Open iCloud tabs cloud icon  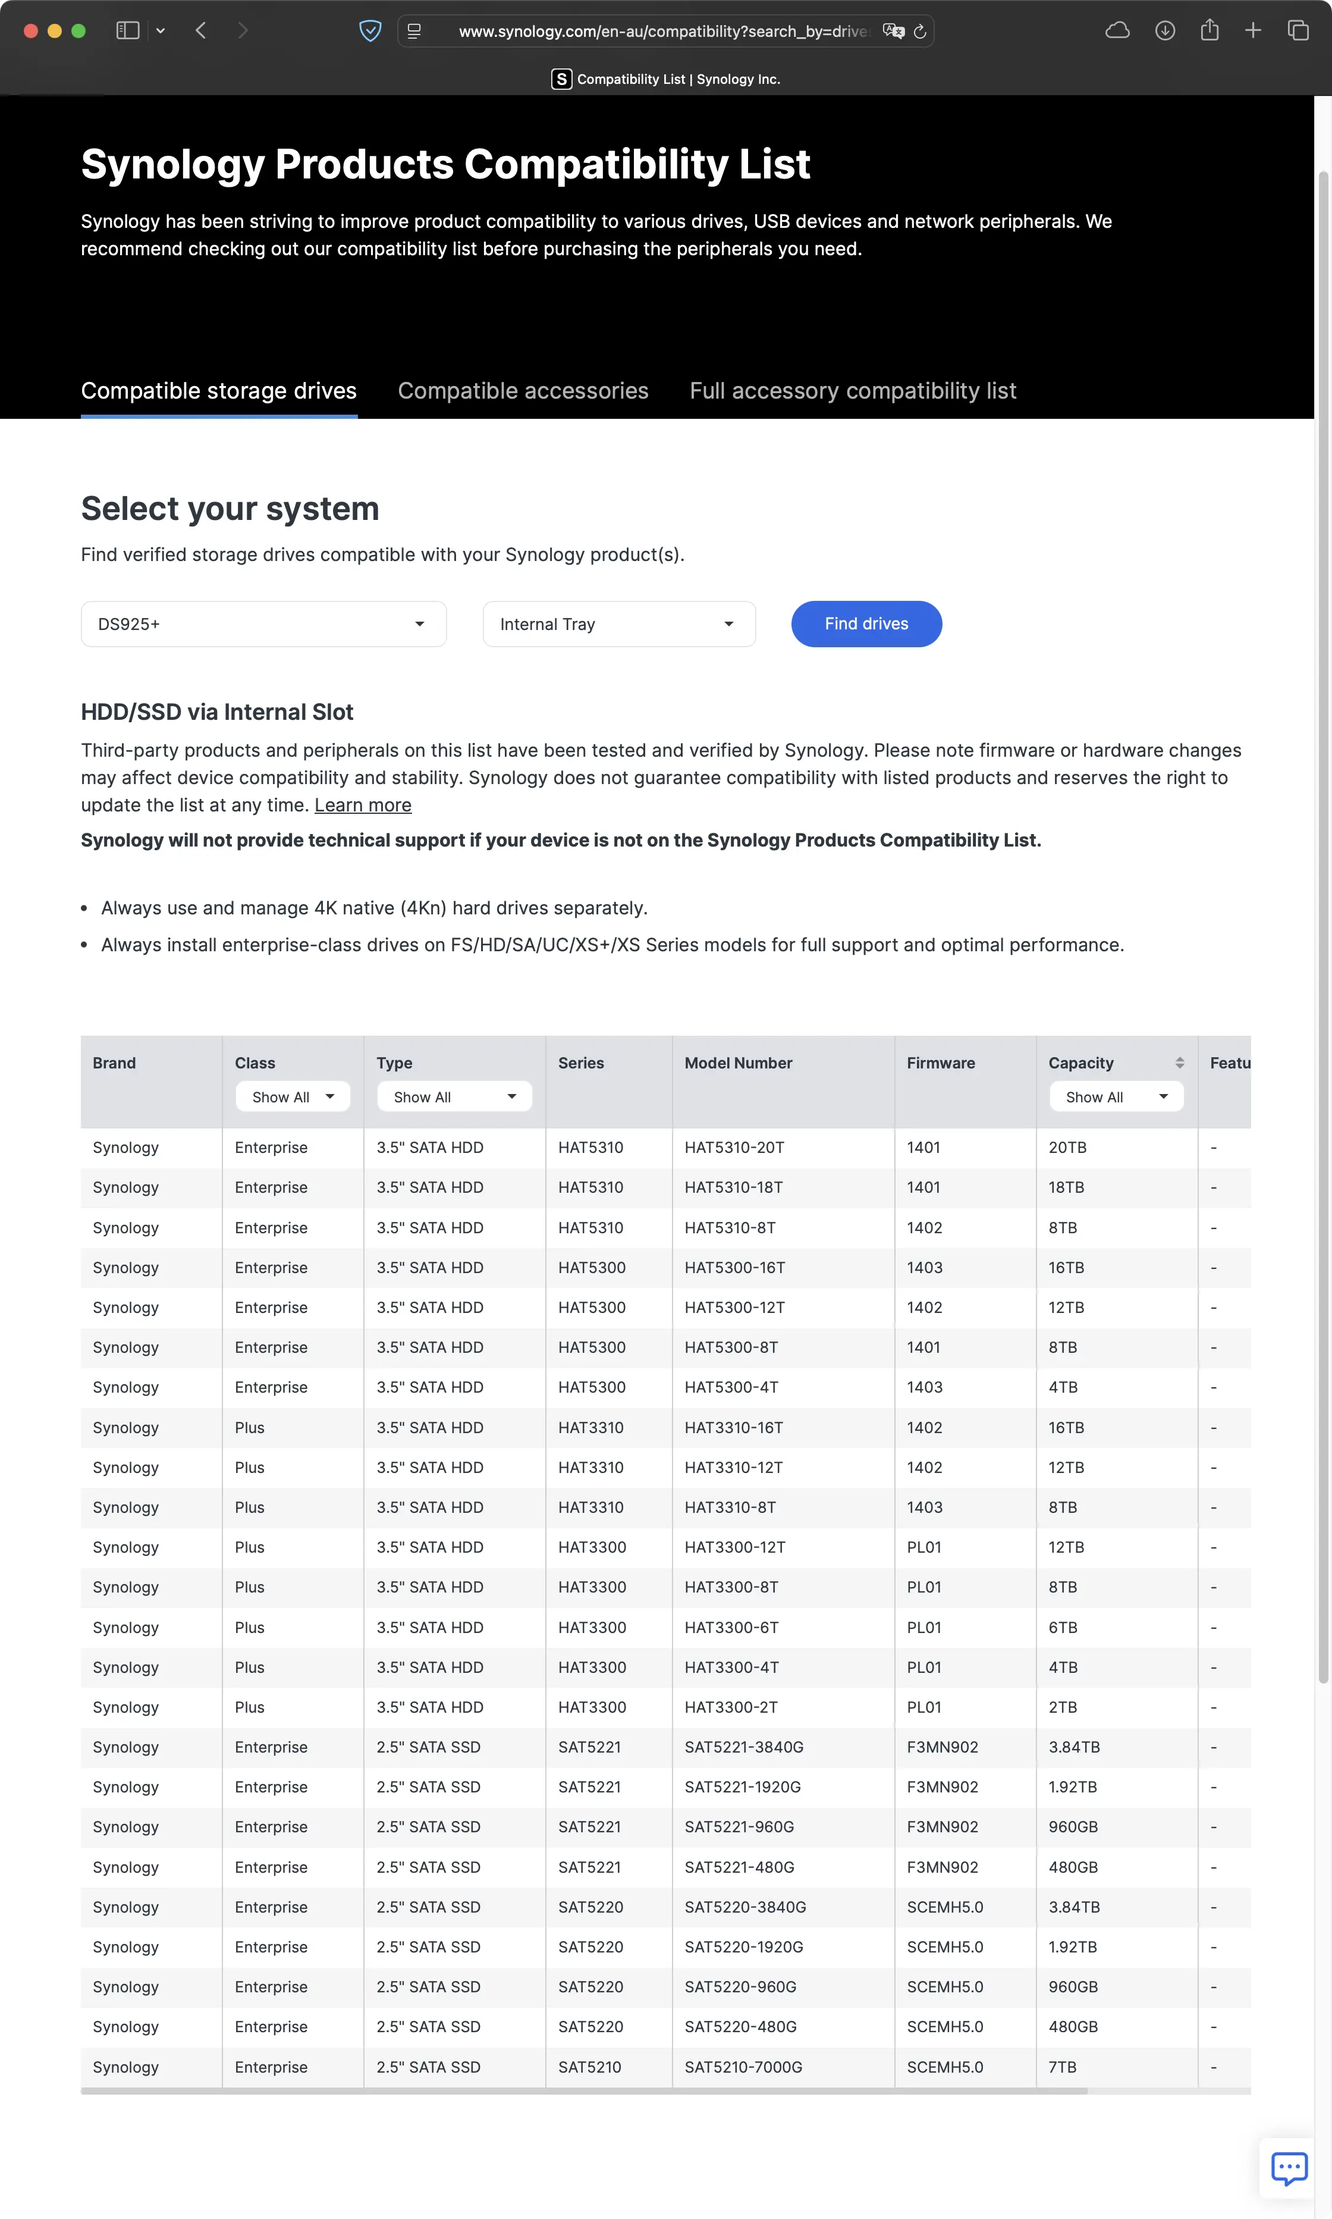1117,30
